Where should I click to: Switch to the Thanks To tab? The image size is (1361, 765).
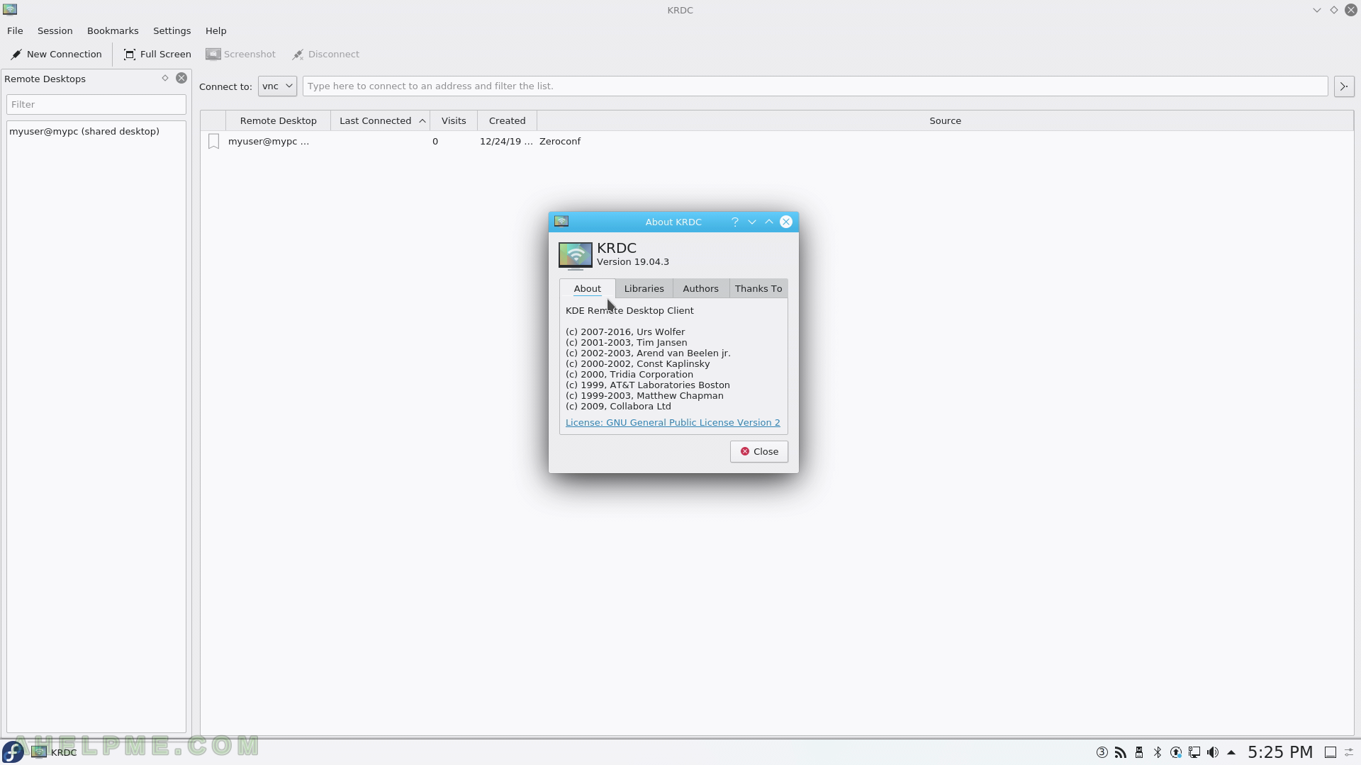758,289
